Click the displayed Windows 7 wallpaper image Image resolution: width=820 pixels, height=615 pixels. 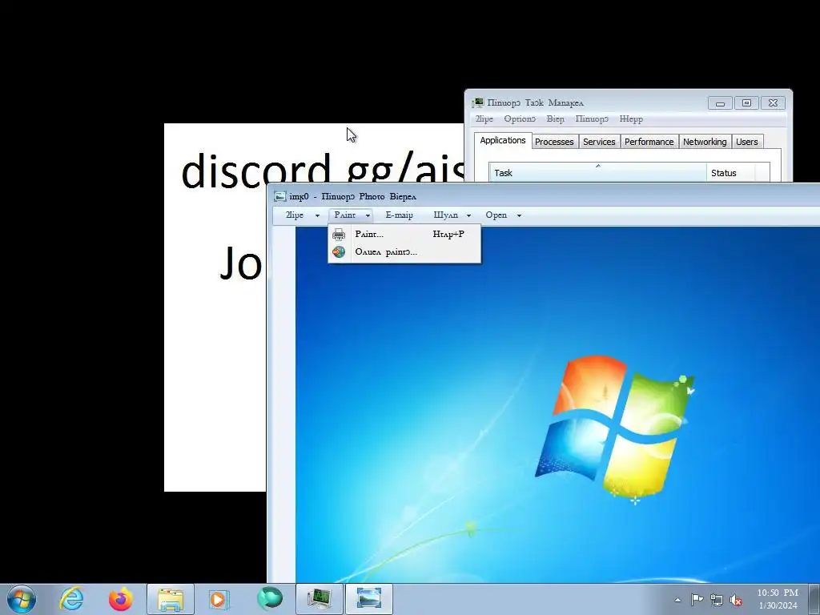[x=557, y=404]
